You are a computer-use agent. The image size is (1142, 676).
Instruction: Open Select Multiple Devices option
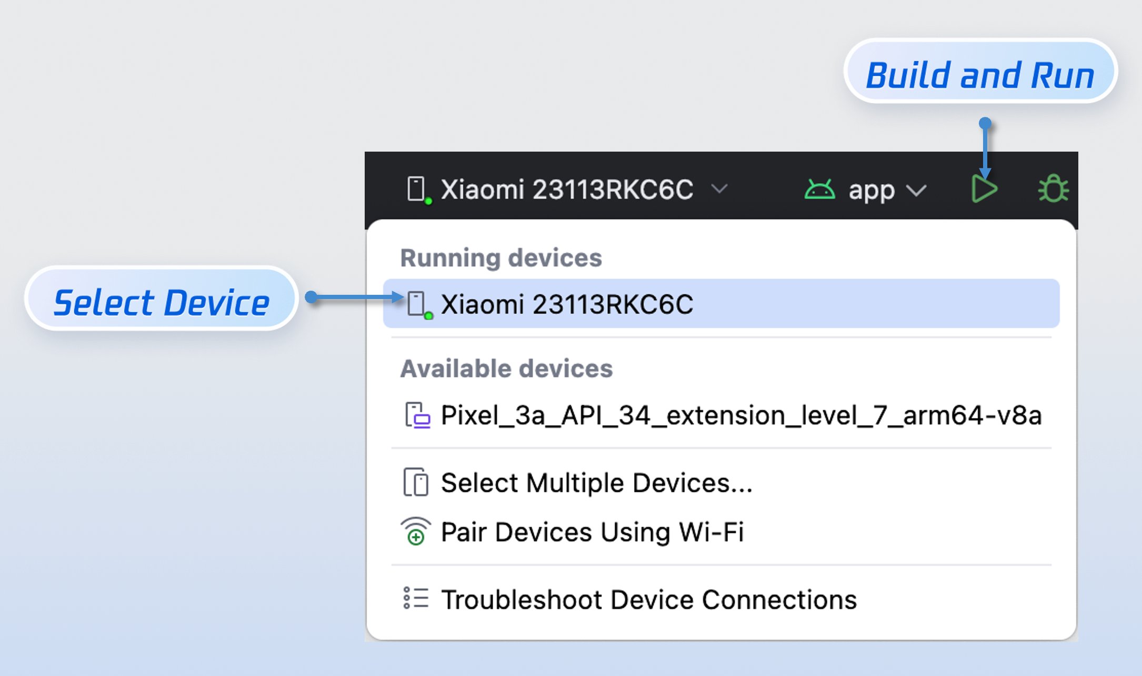597,483
